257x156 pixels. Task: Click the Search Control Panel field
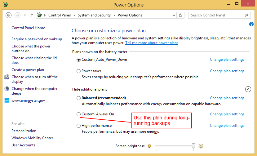click(x=216, y=15)
